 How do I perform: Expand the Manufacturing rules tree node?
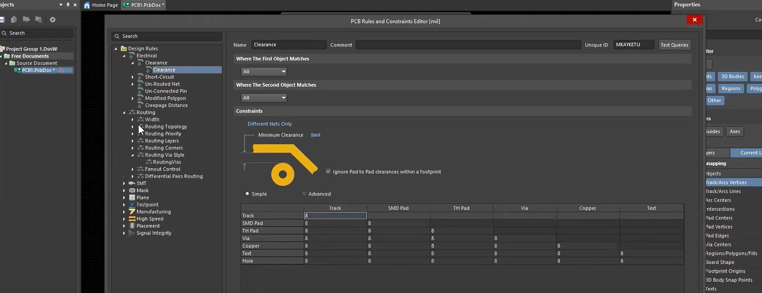pyautogui.click(x=124, y=212)
